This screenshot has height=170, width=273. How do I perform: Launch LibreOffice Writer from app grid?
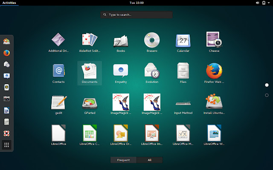tap(214, 135)
